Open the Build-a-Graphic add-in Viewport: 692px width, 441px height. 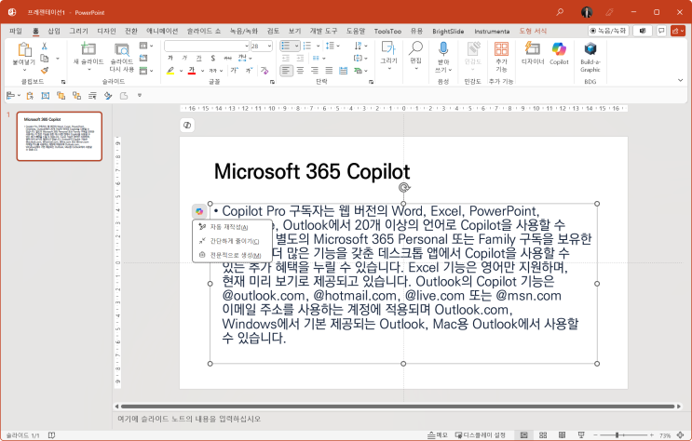[590, 54]
